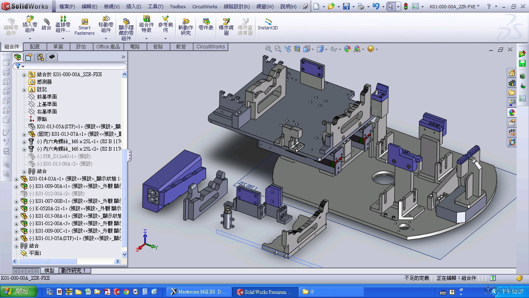Toggle the Instant3D mode

pos(268,24)
